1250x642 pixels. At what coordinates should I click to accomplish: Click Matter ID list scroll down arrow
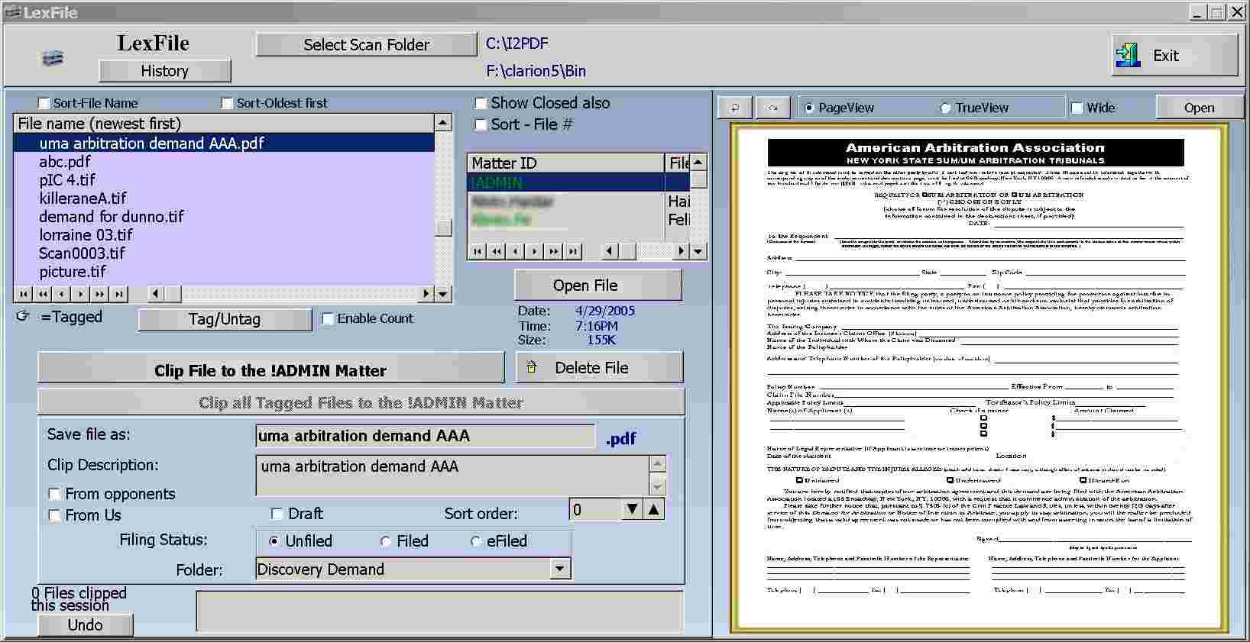tap(698, 251)
